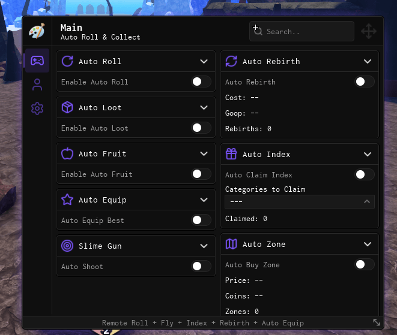The image size is (397, 335).
Task: Click the move window cross-arrows icon
Action: pyautogui.click(x=368, y=31)
